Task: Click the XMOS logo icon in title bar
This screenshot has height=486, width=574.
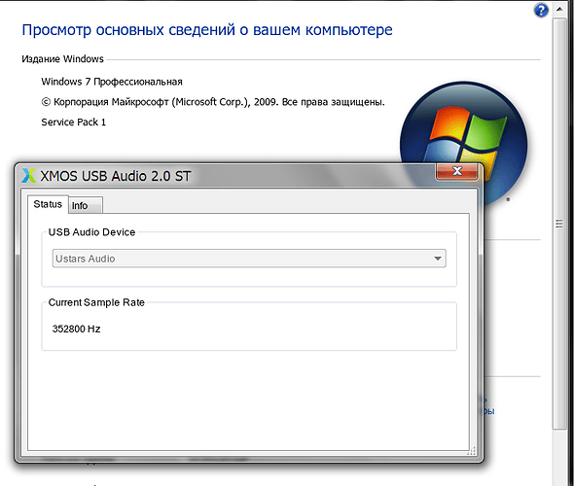Action: (x=28, y=176)
